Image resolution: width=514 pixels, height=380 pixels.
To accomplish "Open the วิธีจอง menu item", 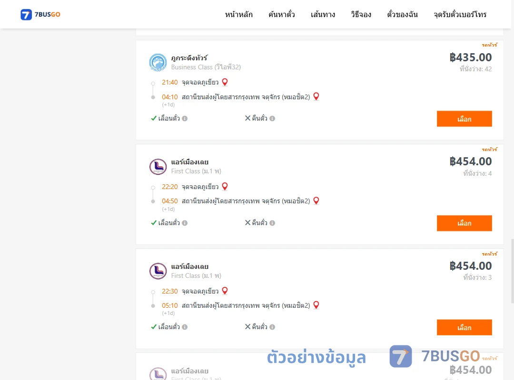I will (361, 14).
